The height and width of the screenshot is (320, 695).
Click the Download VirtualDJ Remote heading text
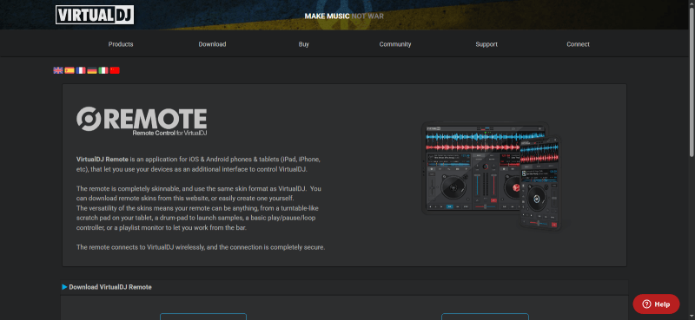click(110, 287)
